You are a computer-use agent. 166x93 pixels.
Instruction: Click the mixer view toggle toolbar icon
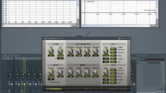pyautogui.click(x=14, y=56)
